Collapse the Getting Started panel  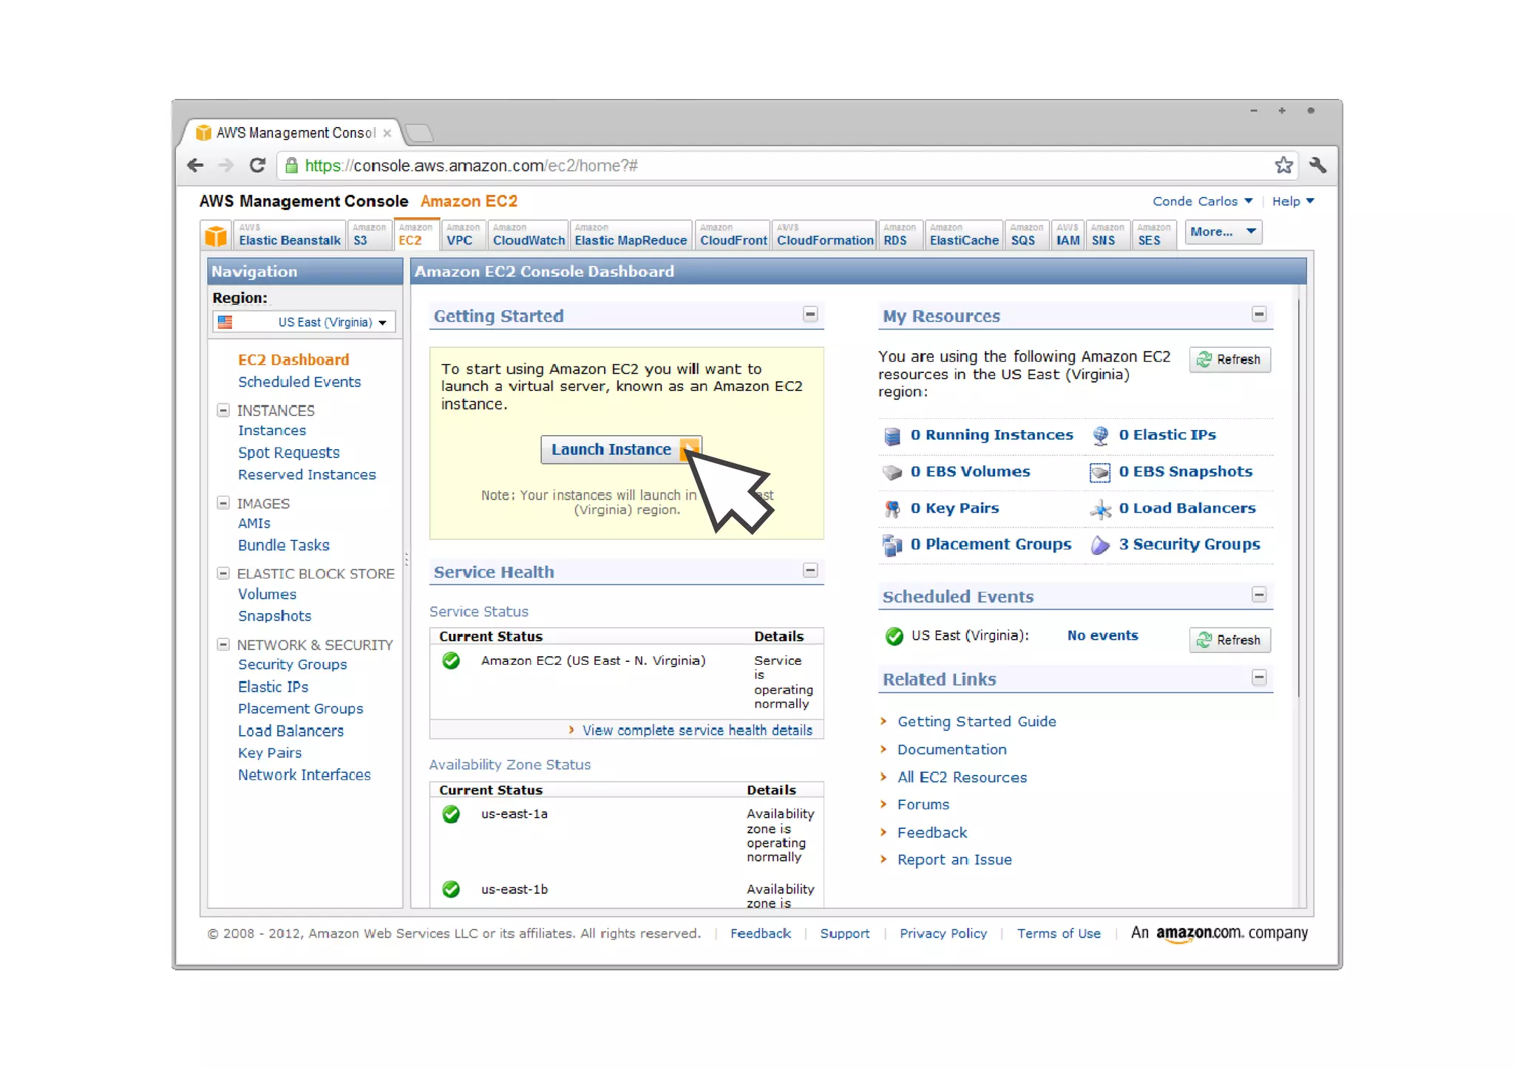pyautogui.click(x=810, y=315)
